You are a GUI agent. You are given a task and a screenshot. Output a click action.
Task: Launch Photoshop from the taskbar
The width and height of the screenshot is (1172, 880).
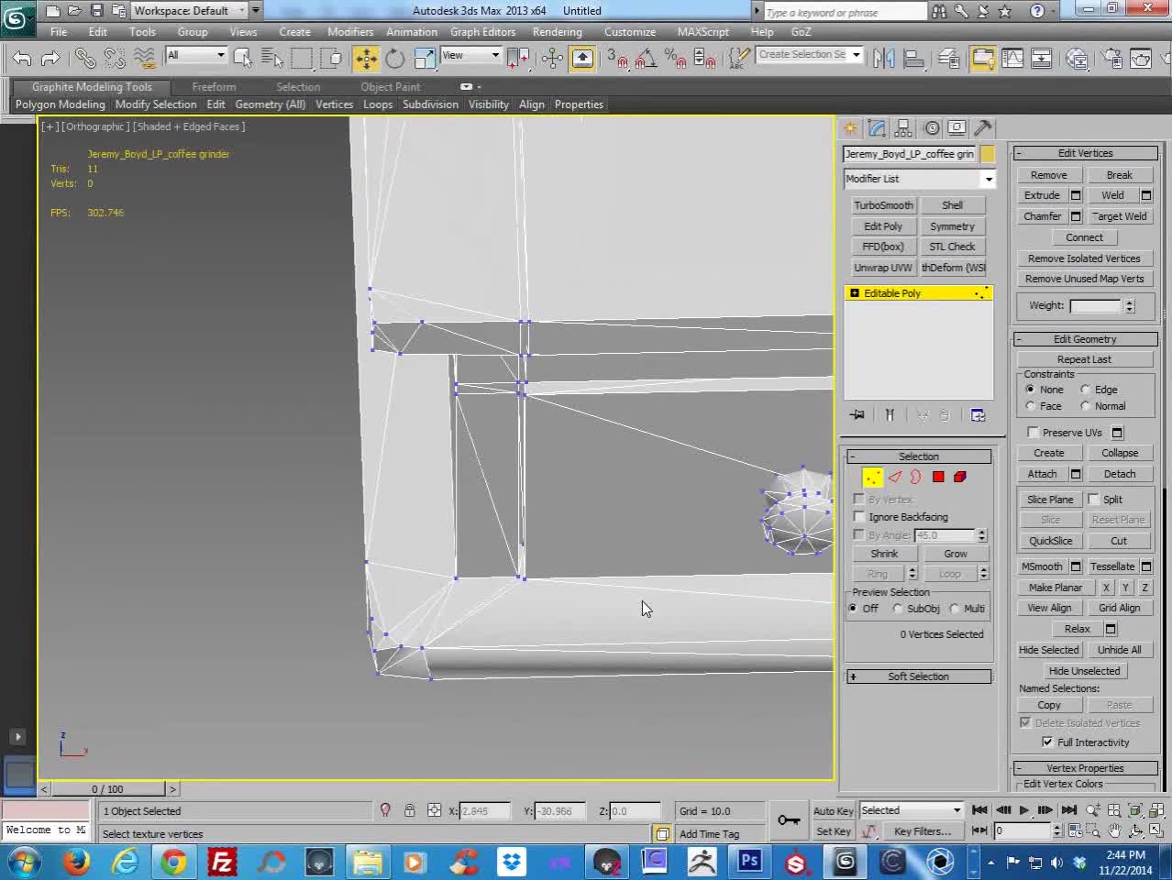749,862
